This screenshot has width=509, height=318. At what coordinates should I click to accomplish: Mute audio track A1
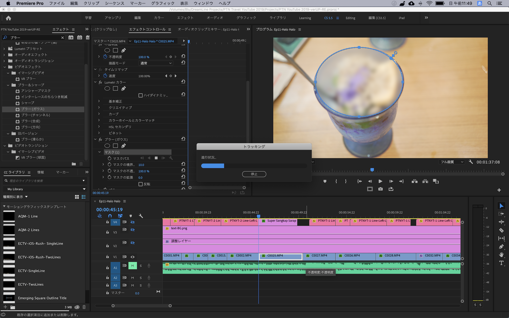click(132, 266)
